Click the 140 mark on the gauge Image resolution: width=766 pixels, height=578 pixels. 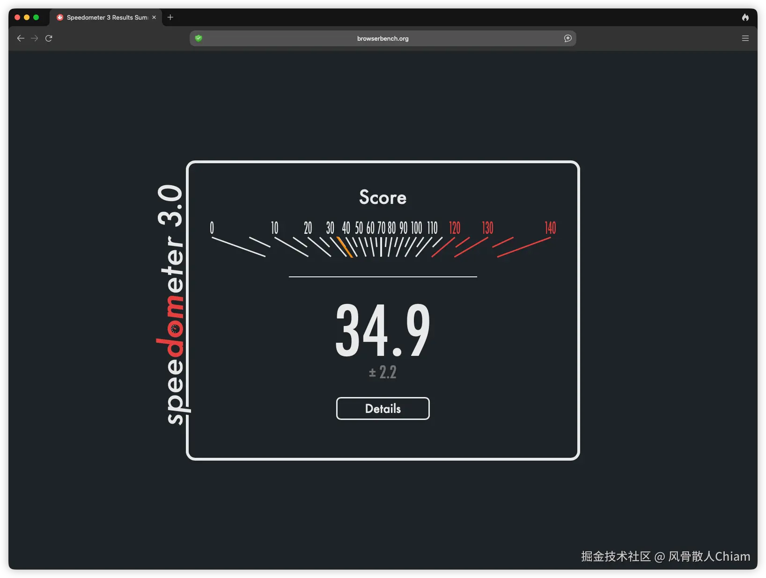coord(550,228)
